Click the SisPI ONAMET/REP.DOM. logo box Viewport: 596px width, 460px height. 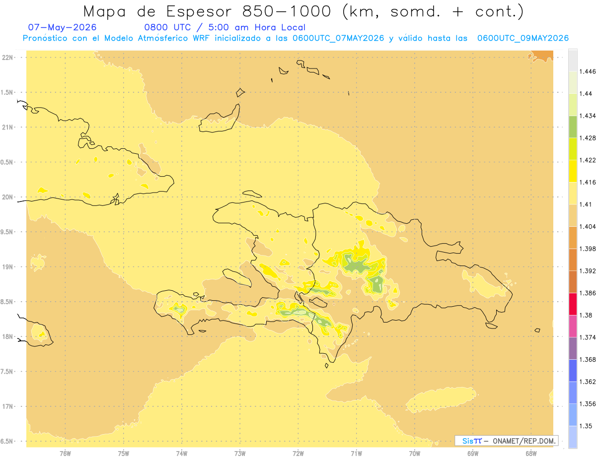click(507, 441)
